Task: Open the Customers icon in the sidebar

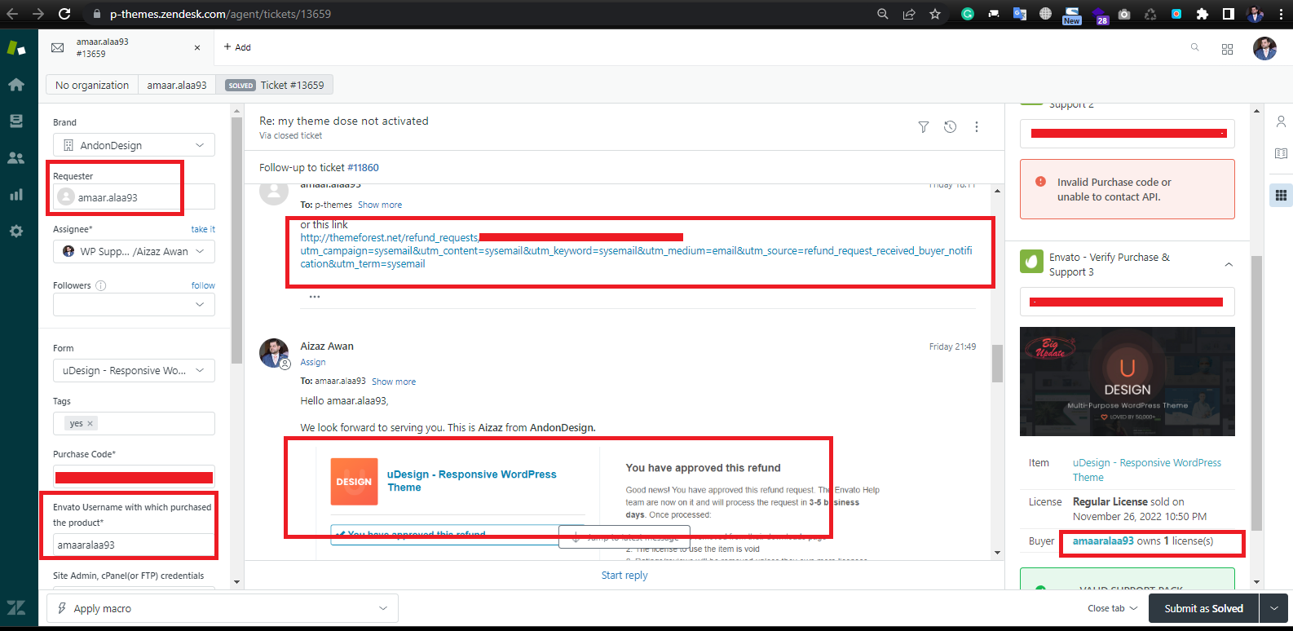Action: [x=15, y=158]
